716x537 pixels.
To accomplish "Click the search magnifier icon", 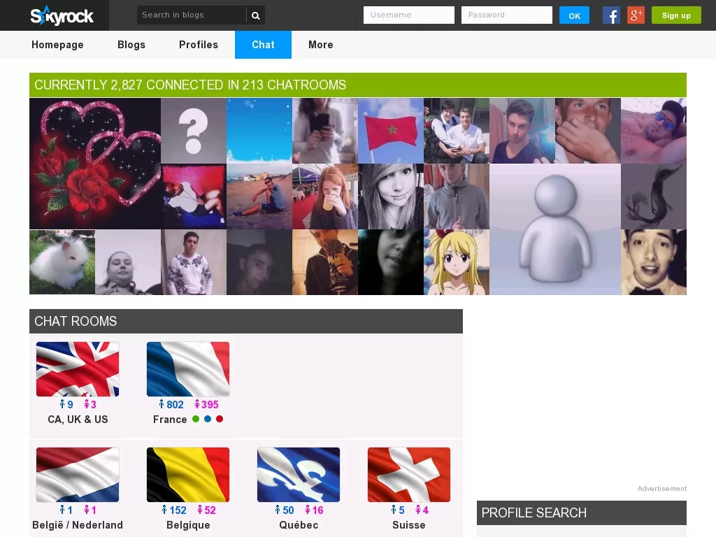I will coord(256,15).
